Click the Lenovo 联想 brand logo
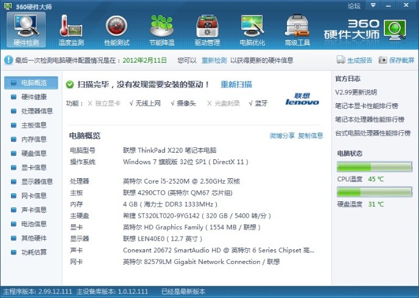 tap(302, 99)
